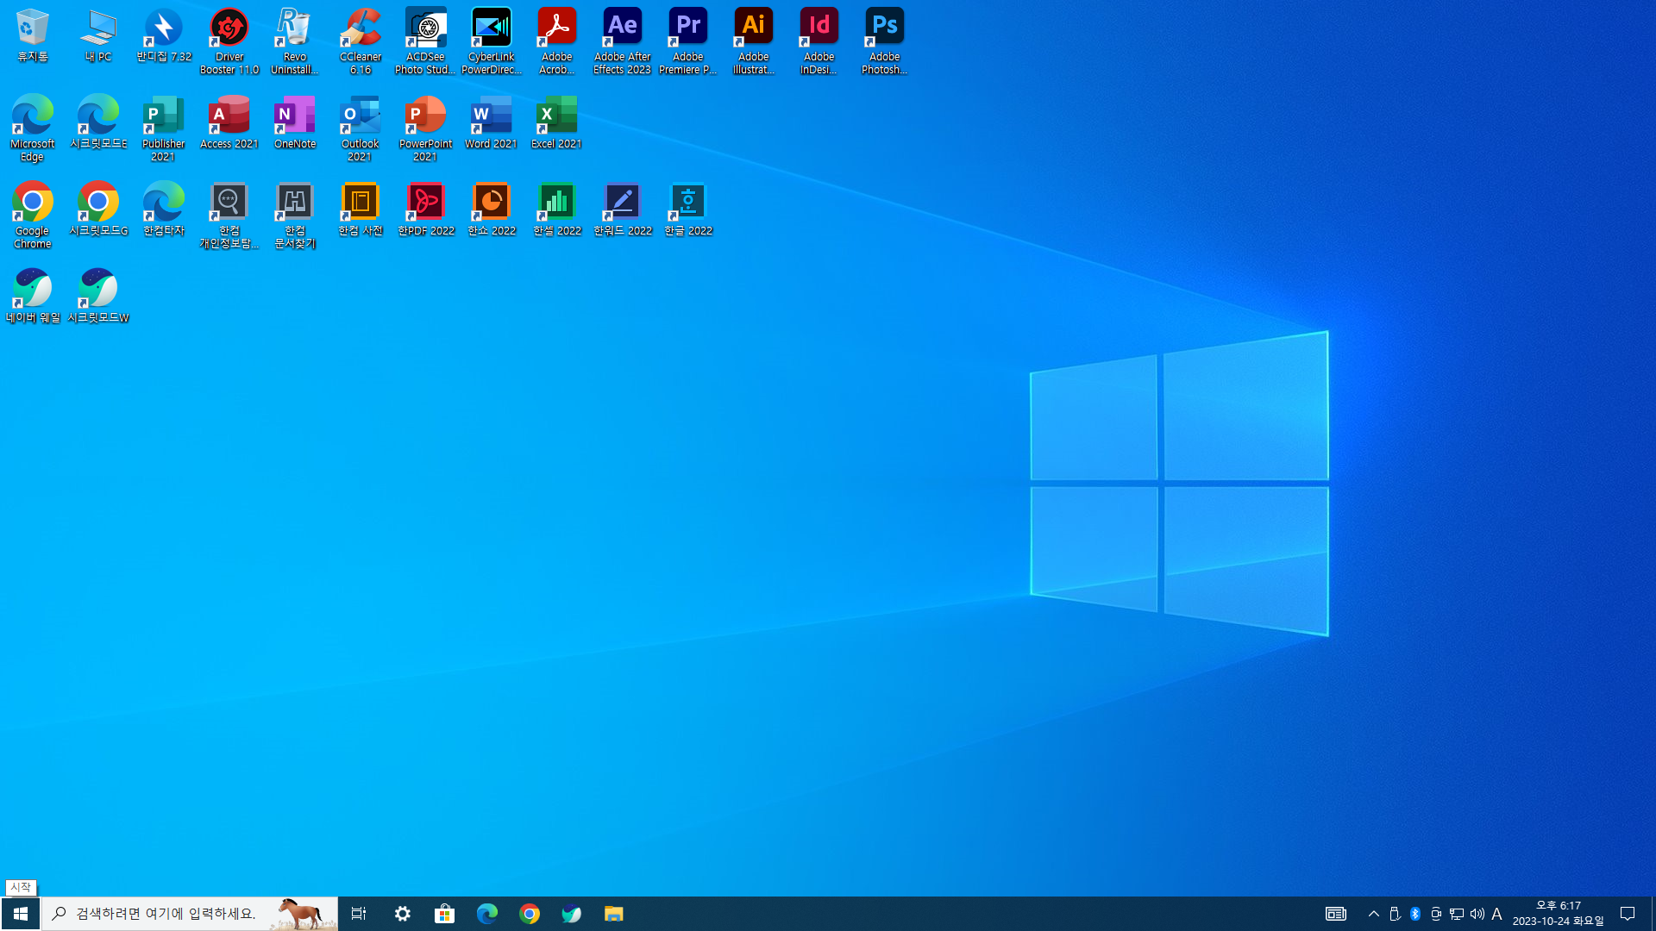
Task: Open File Explorer from the taskbar
Action: (x=613, y=914)
